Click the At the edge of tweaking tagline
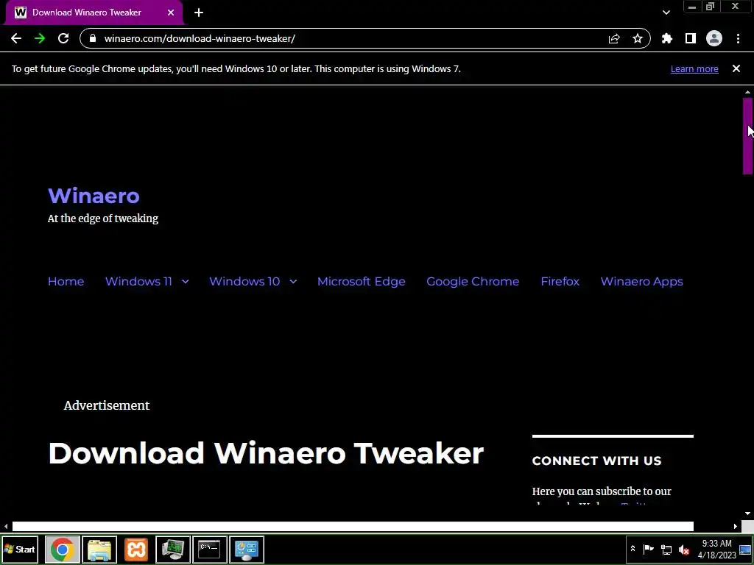Viewport: 754px width, 565px height. [103, 218]
